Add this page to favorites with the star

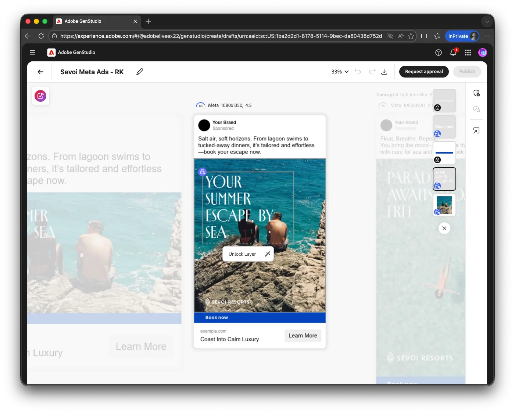pyautogui.click(x=411, y=36)
